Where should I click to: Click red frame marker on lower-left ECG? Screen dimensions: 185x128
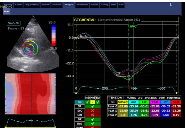coord(32,120)
